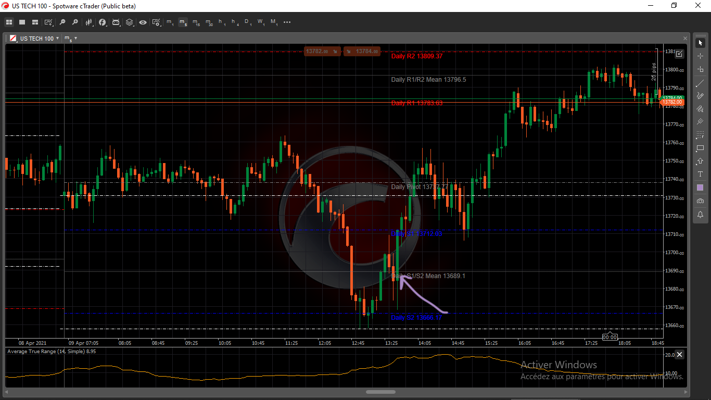Select the Fibonacci retracement tool
711x400 pixels.
click(x=700, y=135)
